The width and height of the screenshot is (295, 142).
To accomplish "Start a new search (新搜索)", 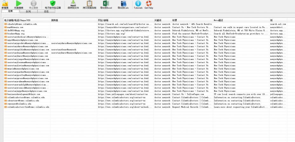I will point(5,4).
